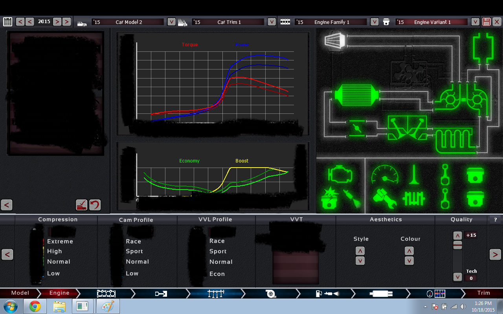
Task: Click the Colour down arrow
Action: pyautogui.click(x=409, y=261)
